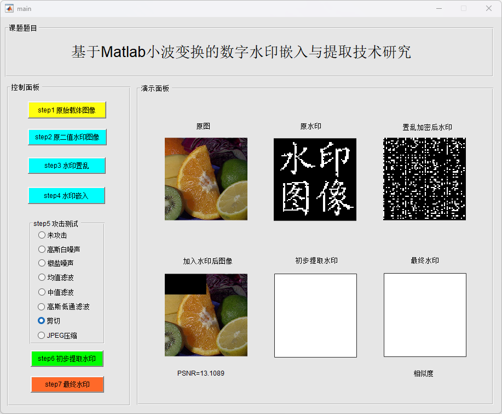Click the 课题题目 panel label
The image size is (502, 414).
click(x=23, y=28)
